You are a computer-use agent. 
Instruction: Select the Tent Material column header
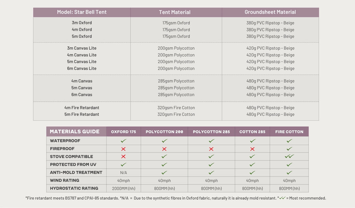175,12
